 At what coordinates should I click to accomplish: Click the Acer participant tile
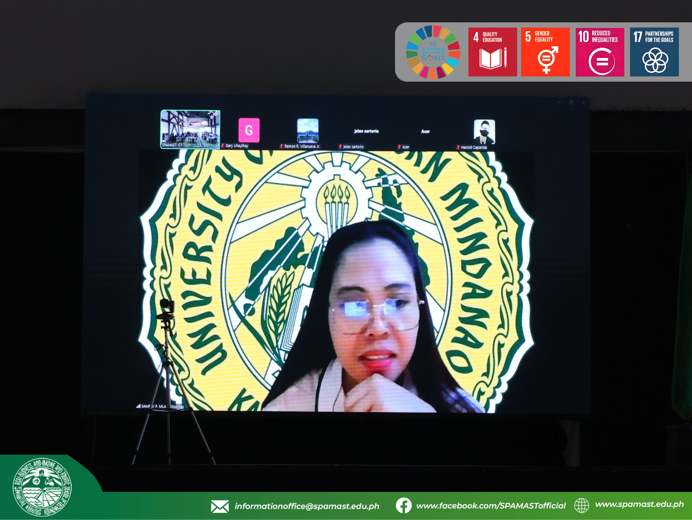[x=425, y=131]
